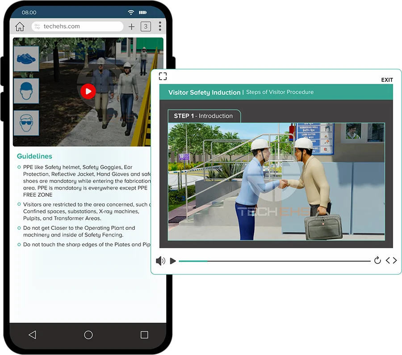Click the techehs.com address bar
The width and height of the screenshot is (402, 355).
pos(77,26)
